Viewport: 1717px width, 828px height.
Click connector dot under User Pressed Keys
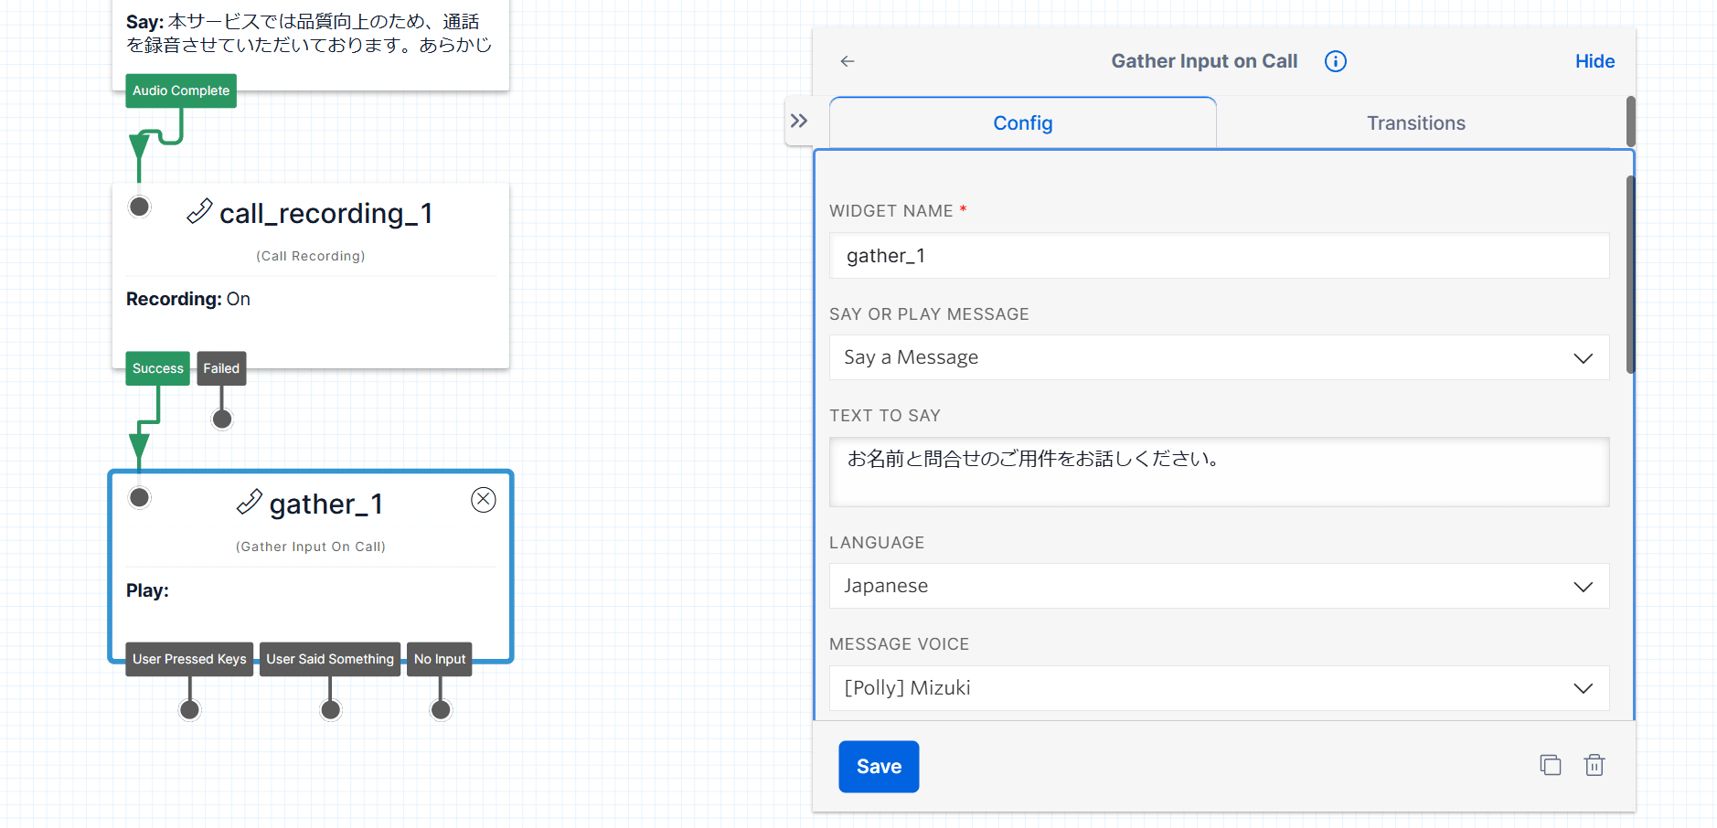pos(190,710)
